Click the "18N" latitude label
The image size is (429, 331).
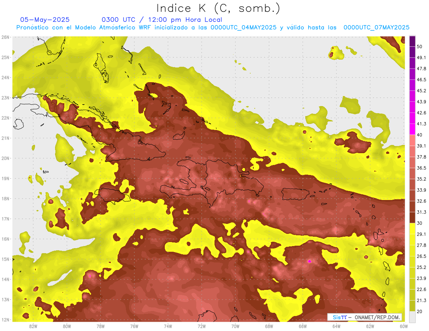click(x=5, y=199)
